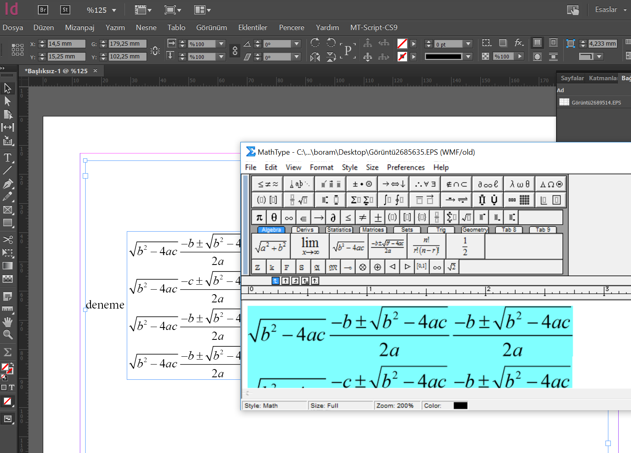
Task: Pick the Line tool
Action: 7,170
